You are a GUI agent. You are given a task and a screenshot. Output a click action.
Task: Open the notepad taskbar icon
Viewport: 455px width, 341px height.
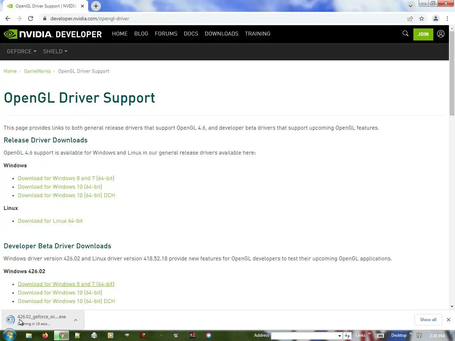tap(78, 335)
